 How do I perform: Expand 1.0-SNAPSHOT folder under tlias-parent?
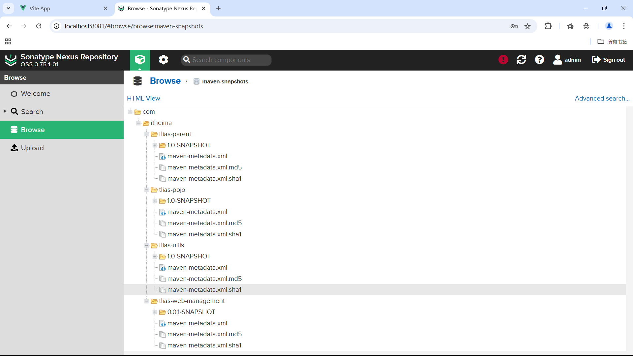155,145
